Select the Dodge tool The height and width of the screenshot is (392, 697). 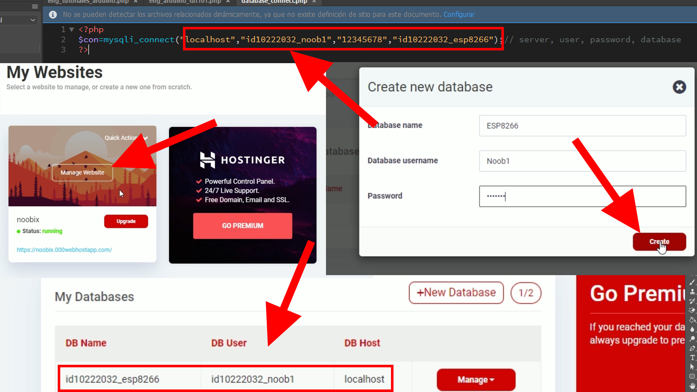click(x=692, y=339)
